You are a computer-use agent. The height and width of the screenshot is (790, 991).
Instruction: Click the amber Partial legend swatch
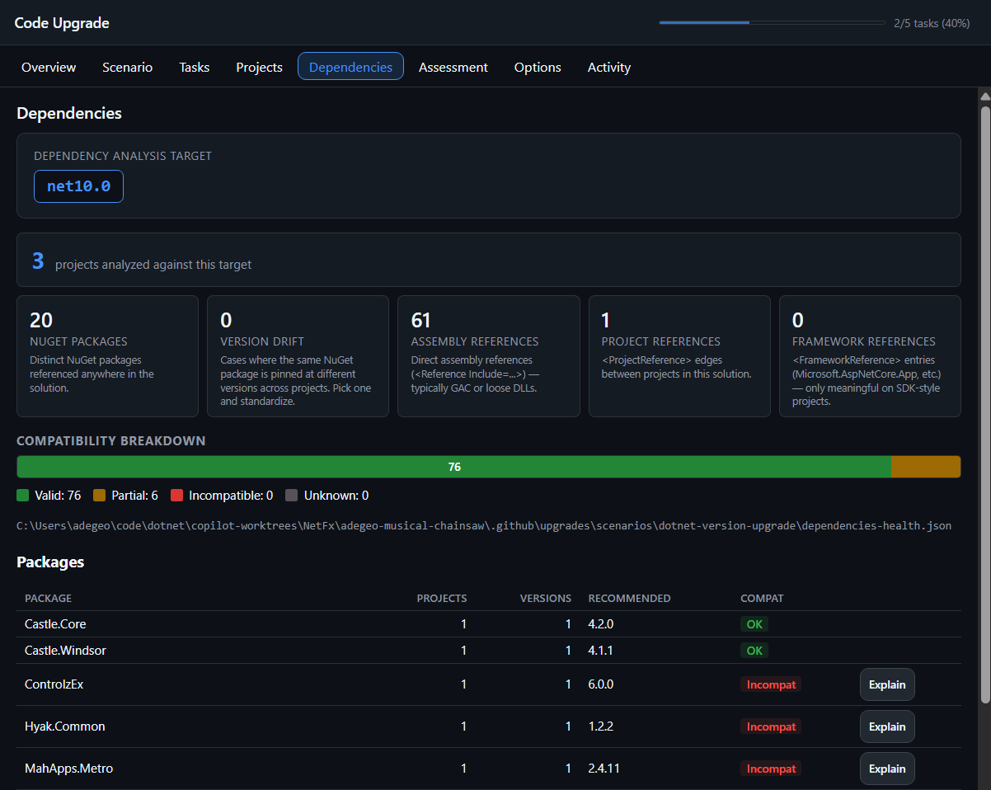tap(100, 496)
